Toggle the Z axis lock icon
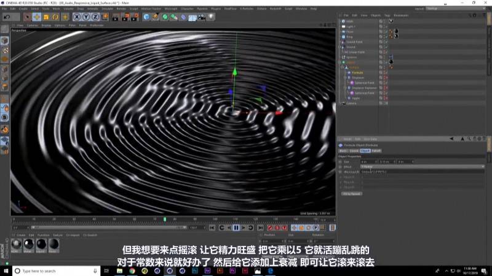 (x=94, y=17)
